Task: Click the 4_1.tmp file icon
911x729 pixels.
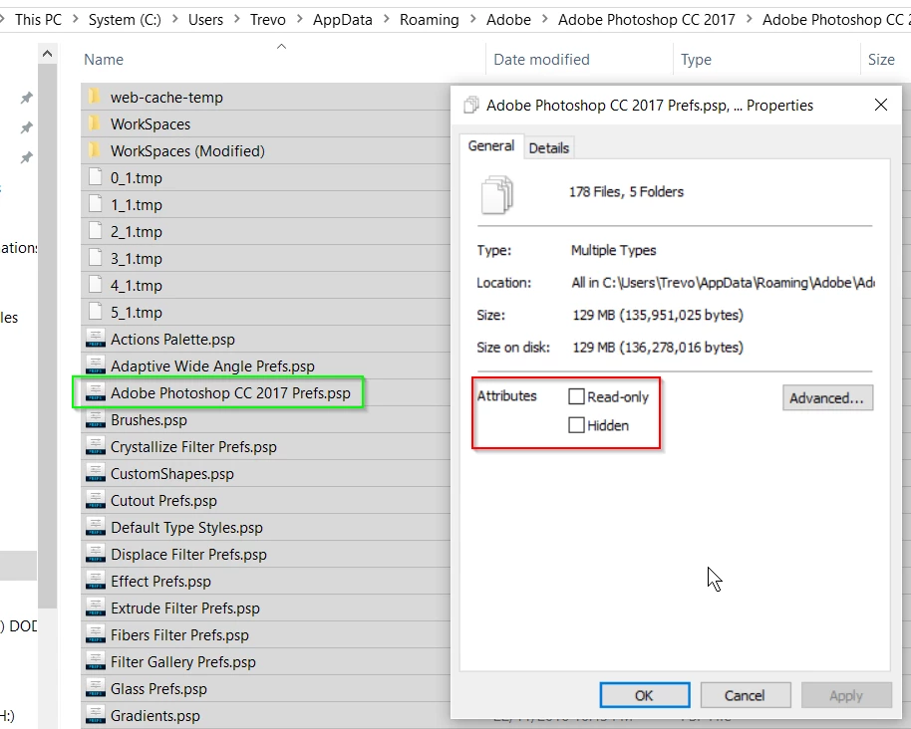Action: click(96, 285)
